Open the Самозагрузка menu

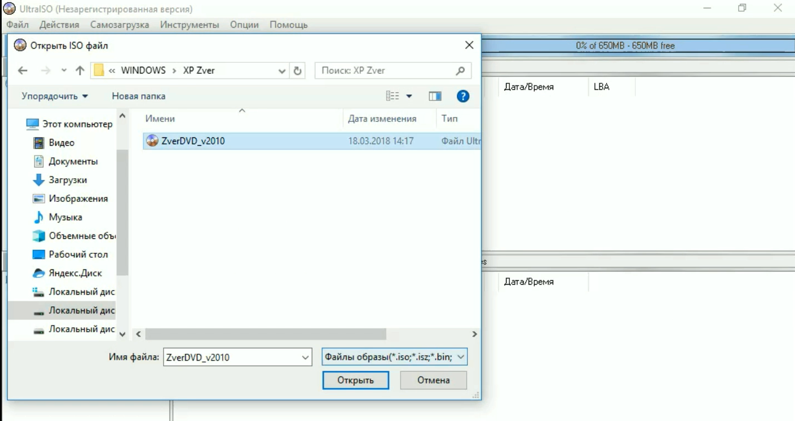pos(120,25)
